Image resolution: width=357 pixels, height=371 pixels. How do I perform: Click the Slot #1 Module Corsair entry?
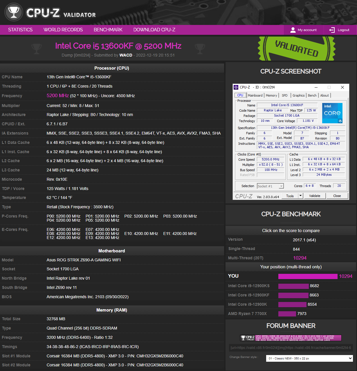pos(115,356)
